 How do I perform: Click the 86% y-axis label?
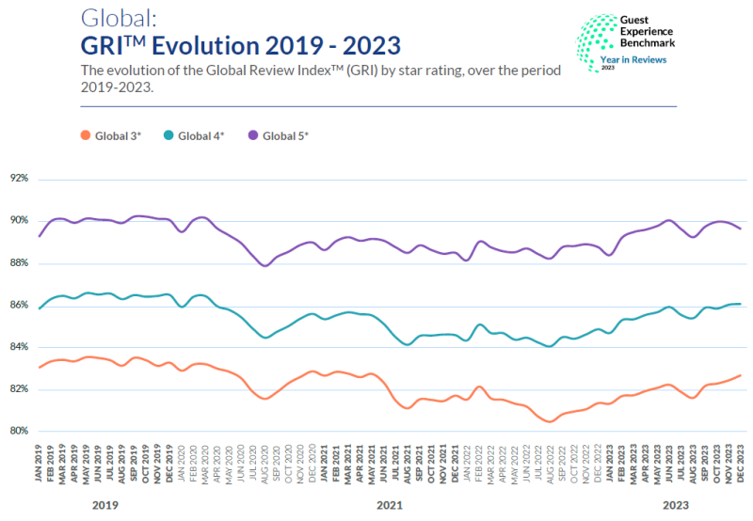(x=19, y=306)
